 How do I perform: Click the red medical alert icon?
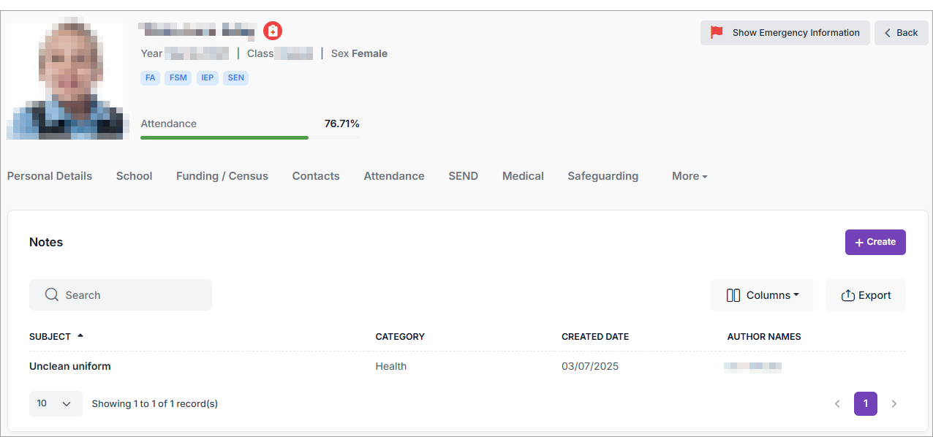273,31
